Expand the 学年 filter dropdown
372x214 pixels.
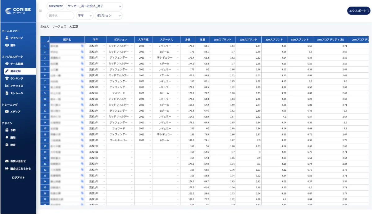(x=85, y=16)
